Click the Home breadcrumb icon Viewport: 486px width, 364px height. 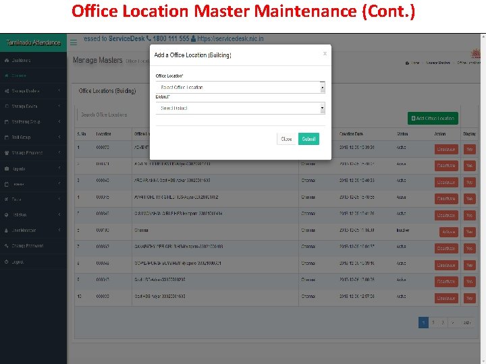pos(407,63)
